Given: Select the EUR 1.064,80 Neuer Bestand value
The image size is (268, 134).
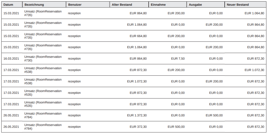Looking at the screenshot, I should [x=254, y=13].
